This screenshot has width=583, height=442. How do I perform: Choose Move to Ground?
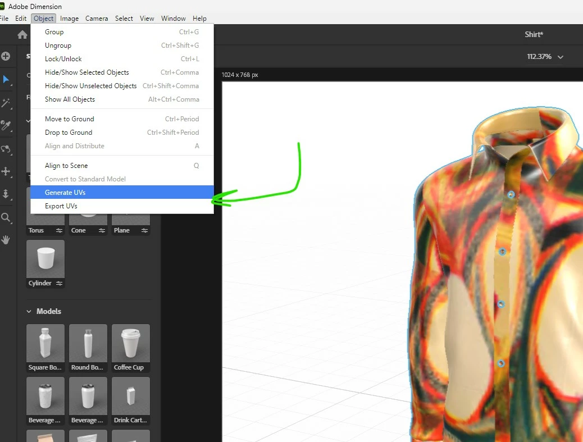122,119
